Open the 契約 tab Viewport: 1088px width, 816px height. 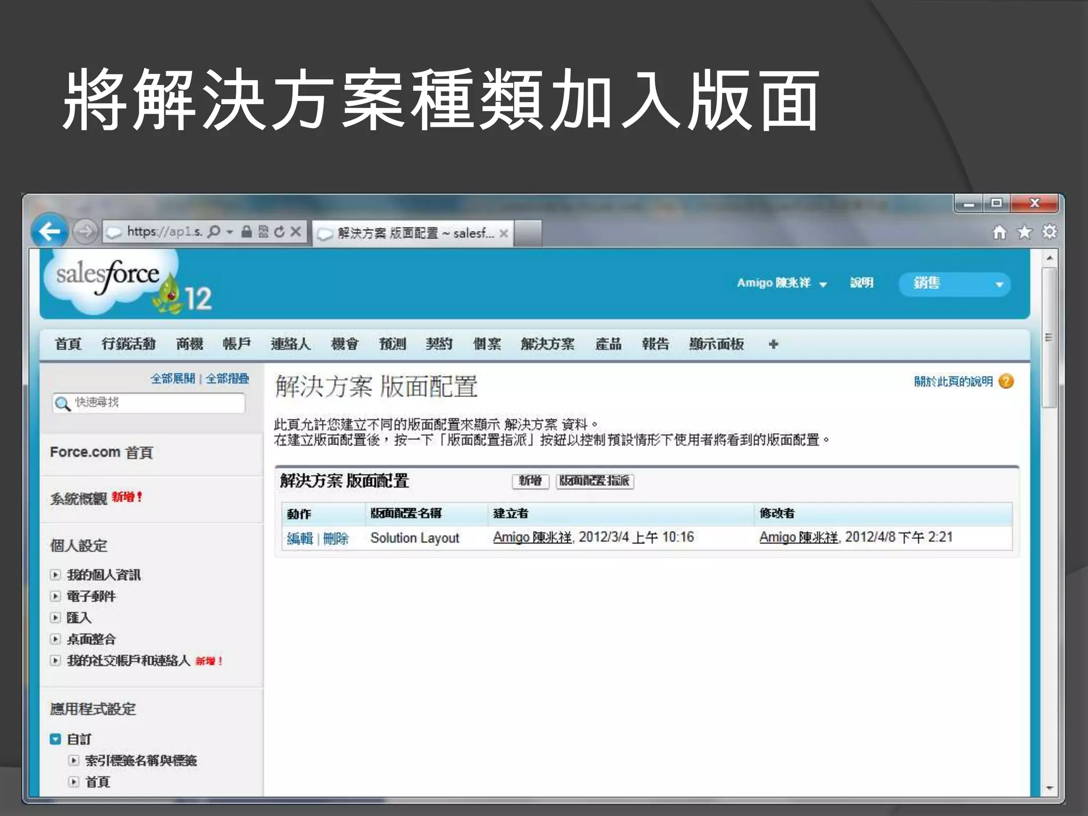(x=439, y=344)
